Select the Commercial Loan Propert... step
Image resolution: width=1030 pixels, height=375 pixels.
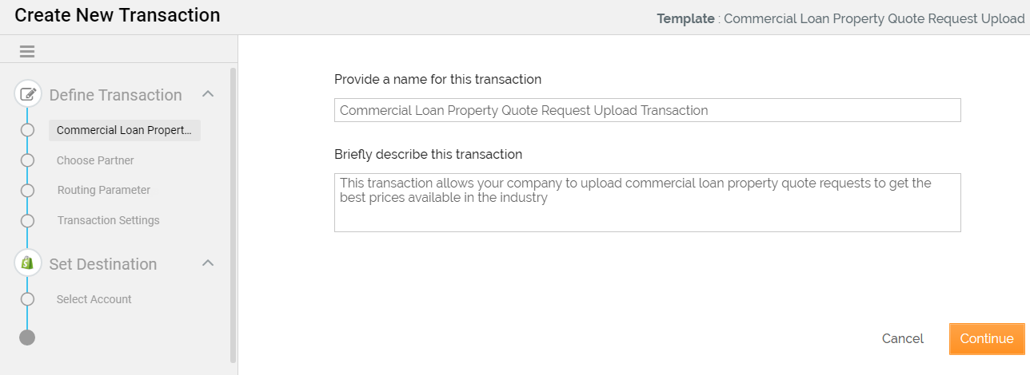[124, 130]
